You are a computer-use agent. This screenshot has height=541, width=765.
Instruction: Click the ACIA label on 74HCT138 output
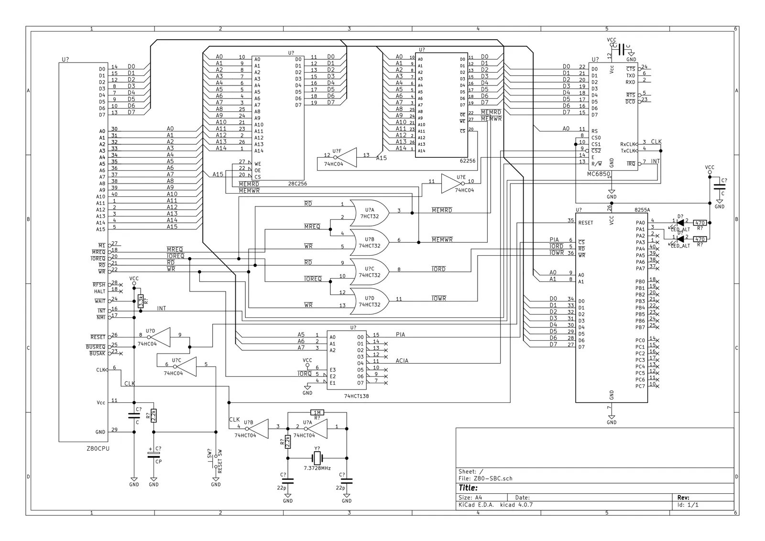pos(402,361)
